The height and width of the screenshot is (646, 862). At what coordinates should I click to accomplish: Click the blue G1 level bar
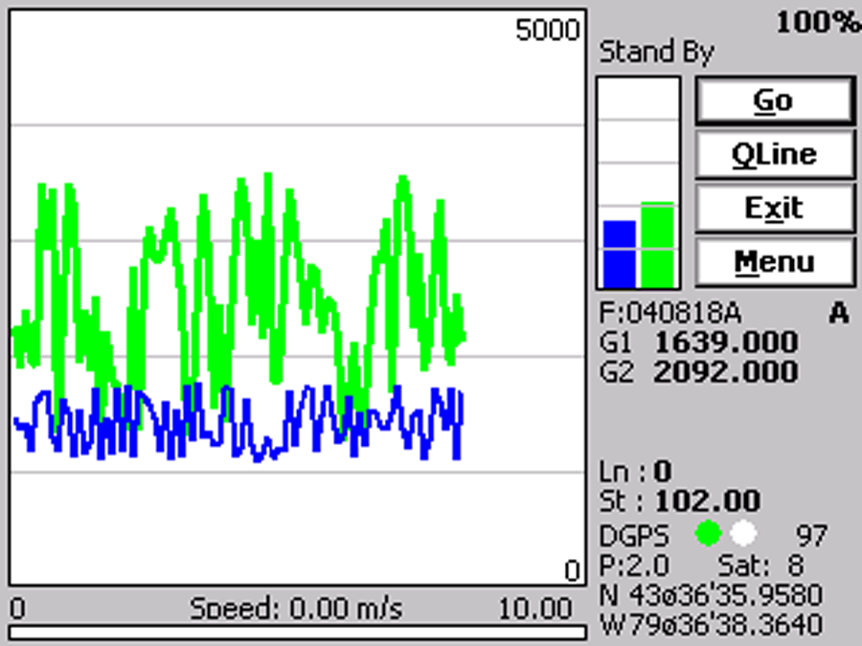[x=620, y=255]
